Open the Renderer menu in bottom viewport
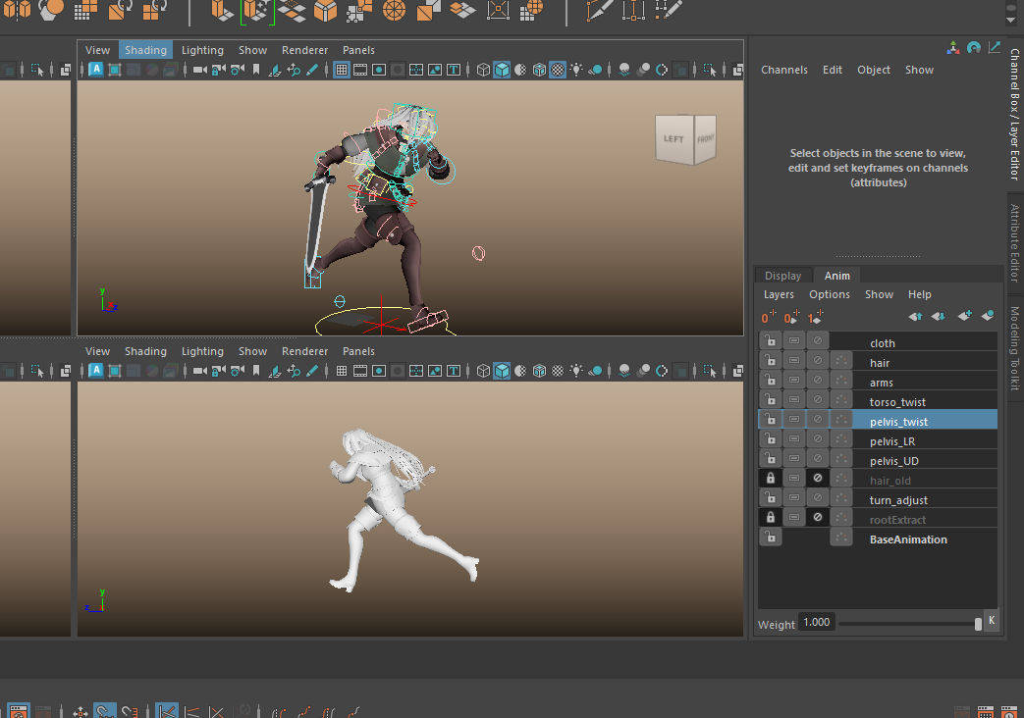 [305, 351]
